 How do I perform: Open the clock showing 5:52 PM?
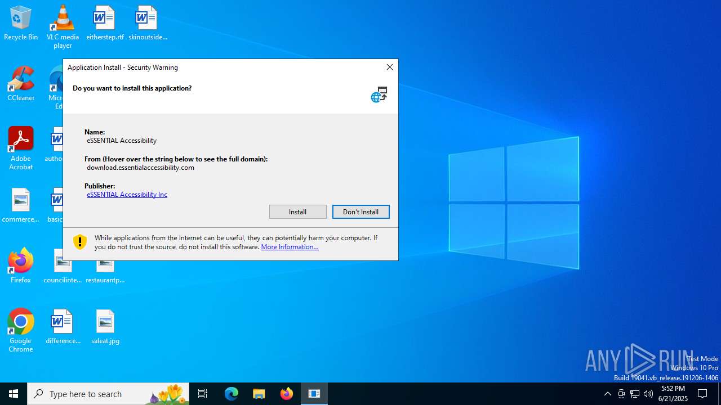click(x=673, y=394)
